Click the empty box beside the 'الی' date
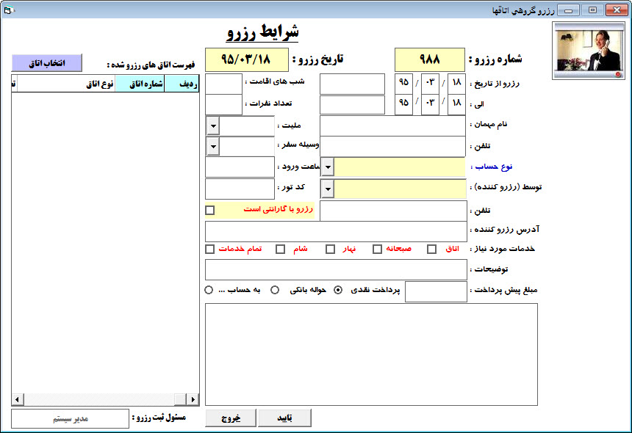Screen dimensions: 632x433 [x=352, y=105]
